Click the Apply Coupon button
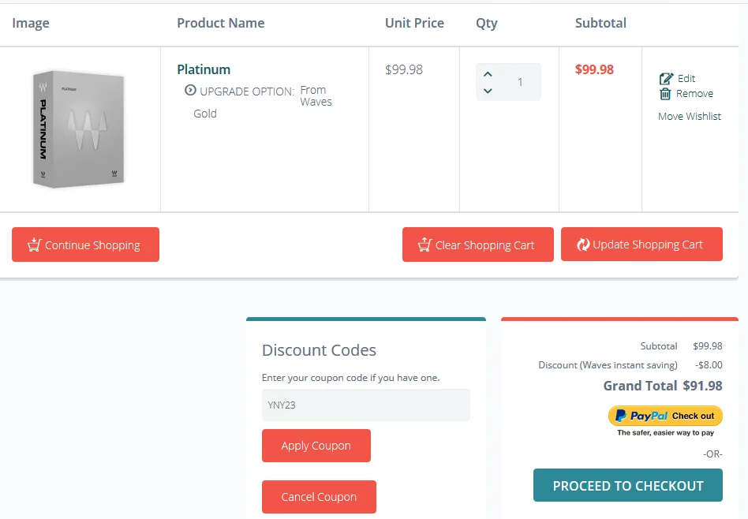Viewport: 748px width, 519px height. [x=316, y=446]
